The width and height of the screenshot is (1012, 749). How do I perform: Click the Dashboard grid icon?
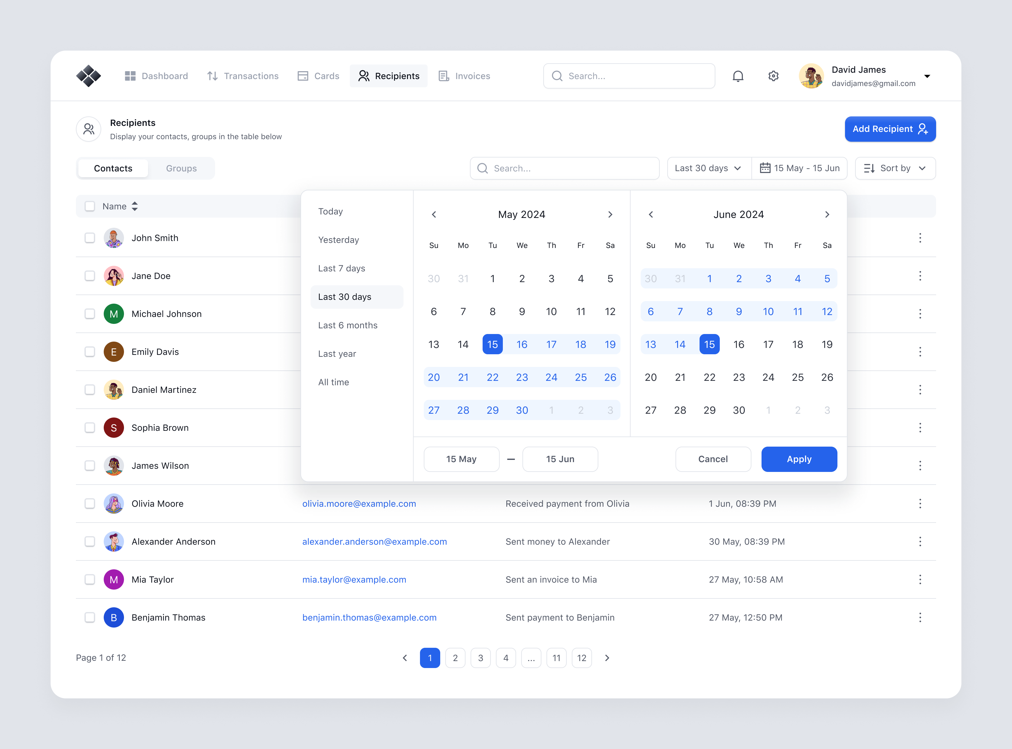[130, 76]
